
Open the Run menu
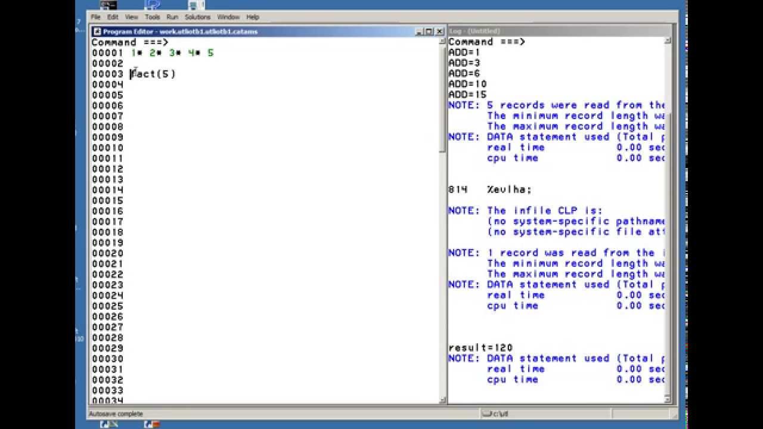pos(172,17)
